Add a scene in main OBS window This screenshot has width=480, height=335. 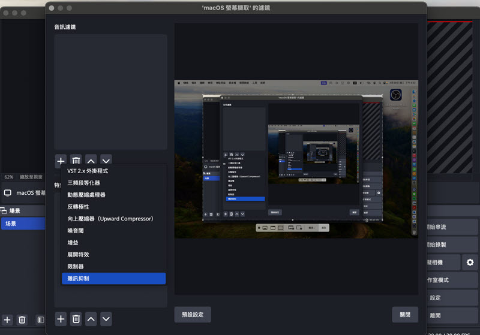[x=7, y=320]
